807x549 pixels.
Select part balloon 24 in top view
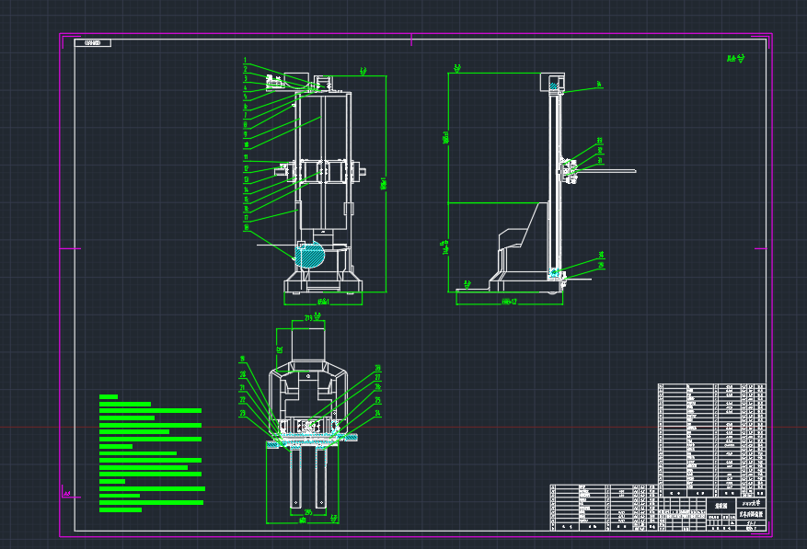pyautogui.click(x=377, y=412)
